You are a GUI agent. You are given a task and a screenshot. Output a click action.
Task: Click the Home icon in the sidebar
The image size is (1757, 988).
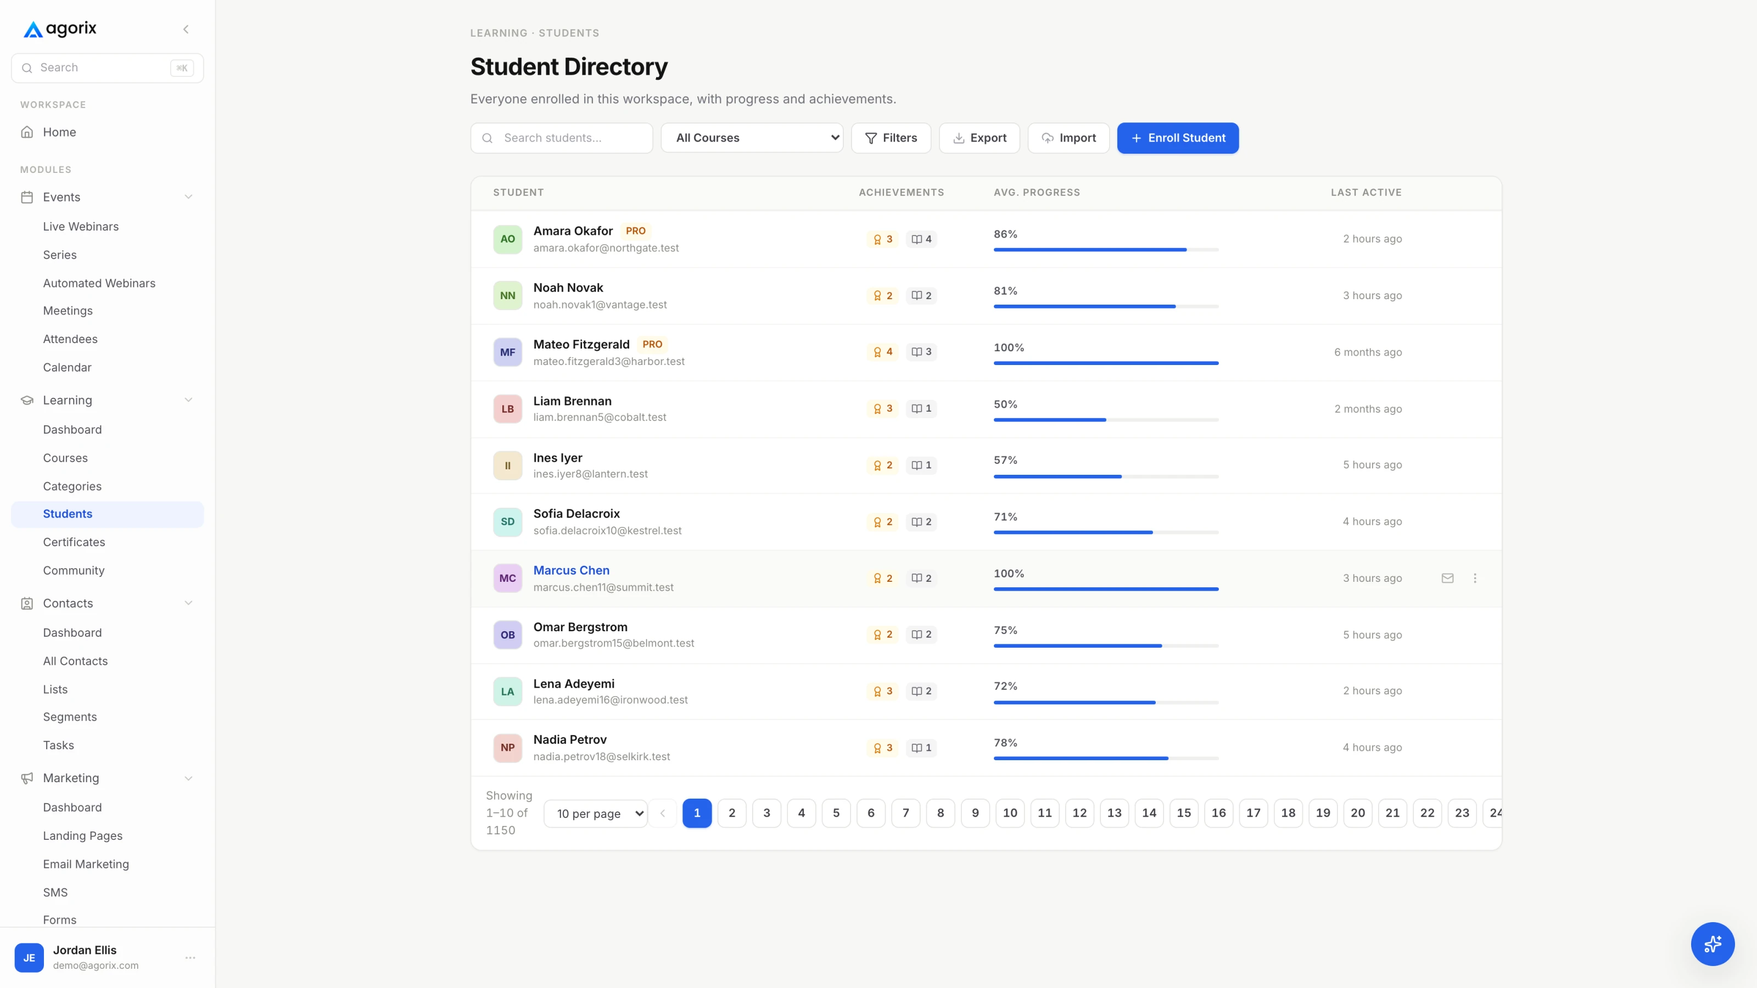tap(27, 132)
